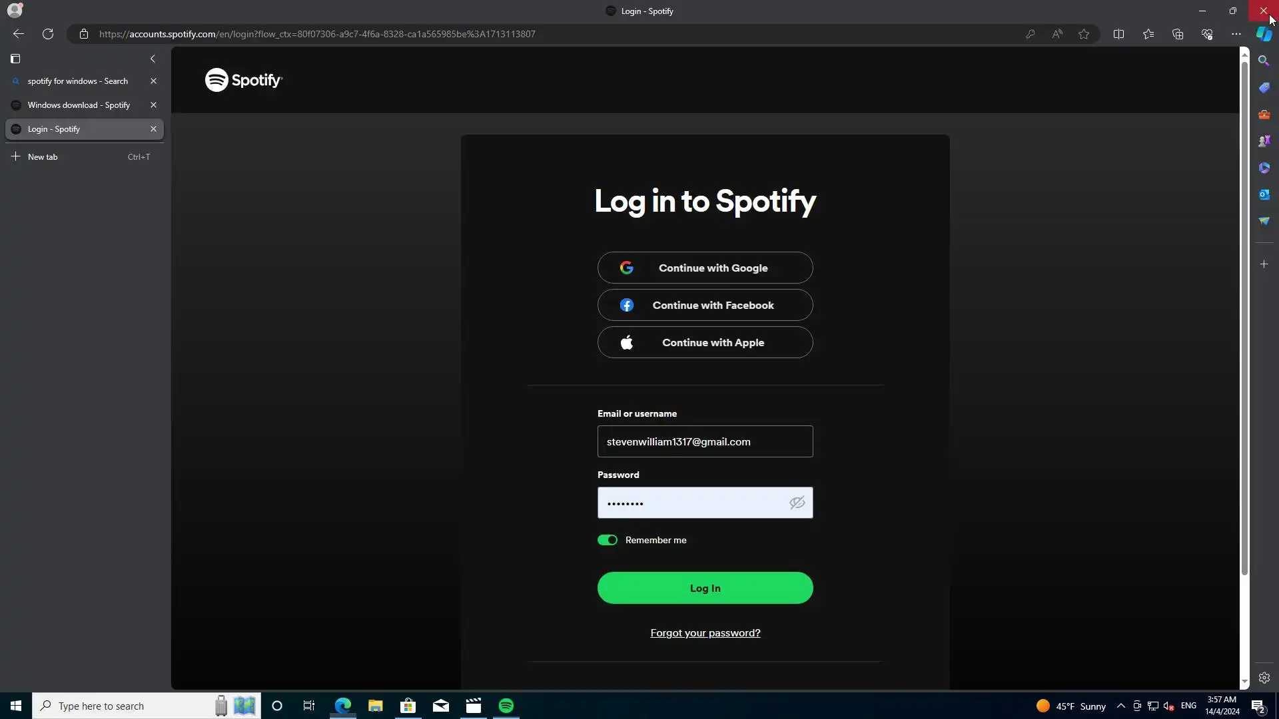Viewport: 1279px width, 719px height.
Task: Follow the Forgot your password link
Action: (x=705, y=633)
